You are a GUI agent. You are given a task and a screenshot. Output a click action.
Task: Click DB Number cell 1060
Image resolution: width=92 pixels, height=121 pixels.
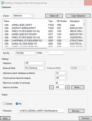click(x=59, y=25)
